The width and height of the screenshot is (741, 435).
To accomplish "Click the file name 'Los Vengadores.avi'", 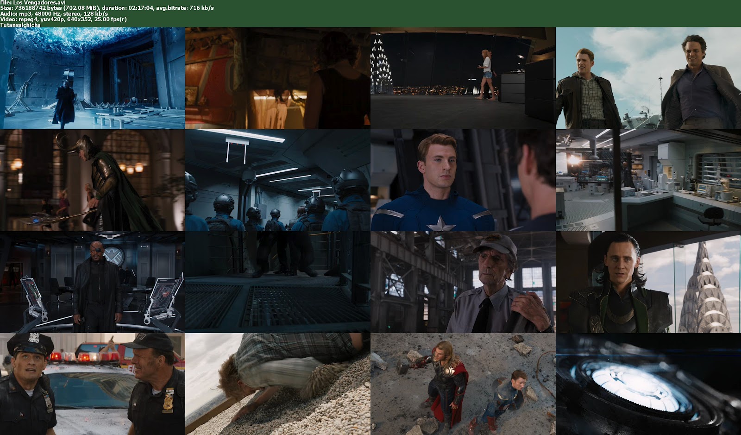I will click(39, 3).
